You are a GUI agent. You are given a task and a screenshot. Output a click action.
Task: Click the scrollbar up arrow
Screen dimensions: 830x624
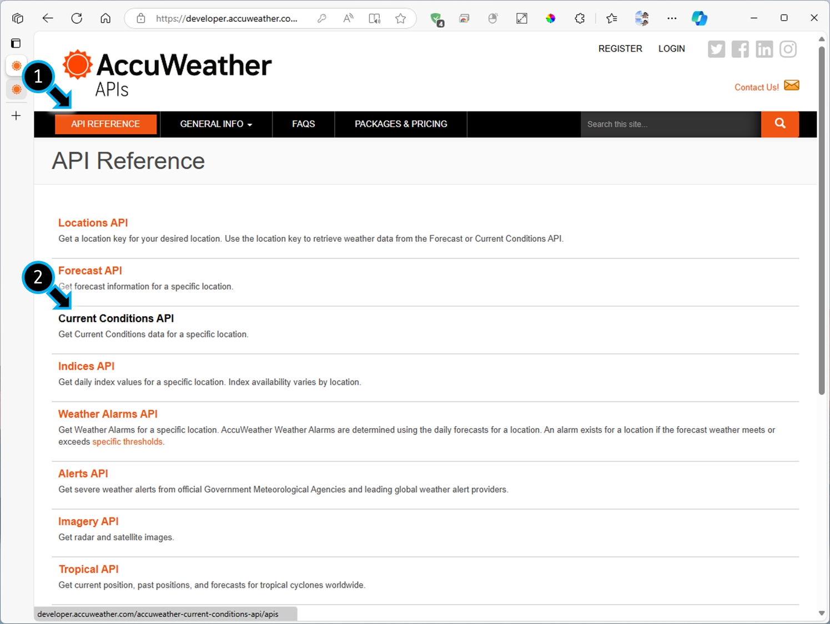pos(822,39)
